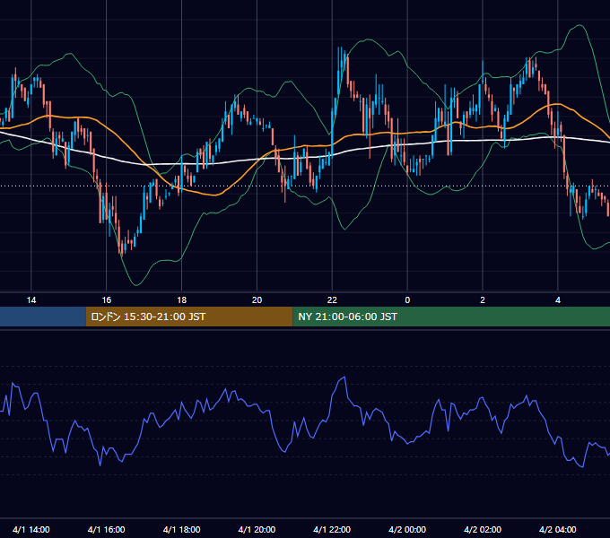Click the 4 hour label on price chart axis
The image size is (610, 538).
pyautogui.click(x=558, y=300)
